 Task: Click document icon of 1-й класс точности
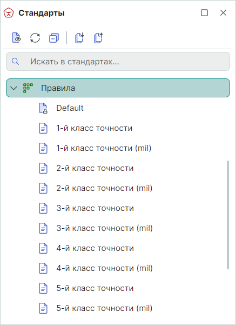43,128
